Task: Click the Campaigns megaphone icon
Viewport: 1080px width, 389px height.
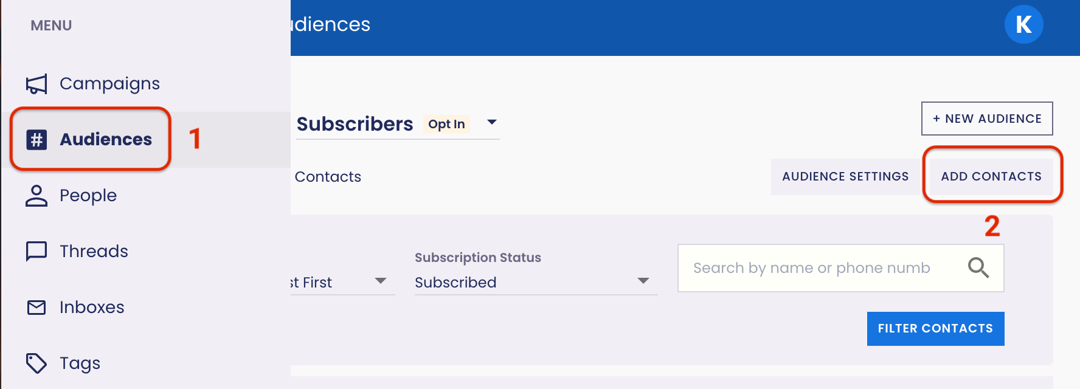Action: pyautogui.click(x=36, y=84)
